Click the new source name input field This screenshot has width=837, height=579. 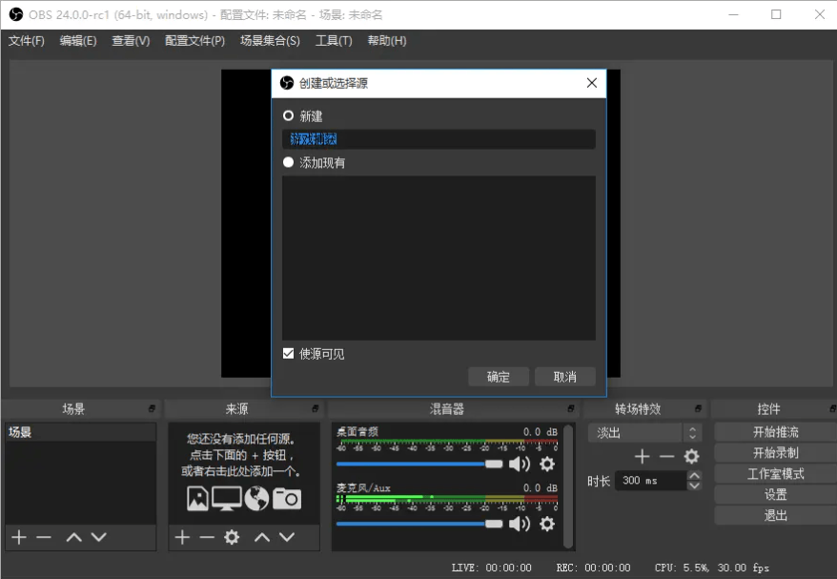coord(439,138)
